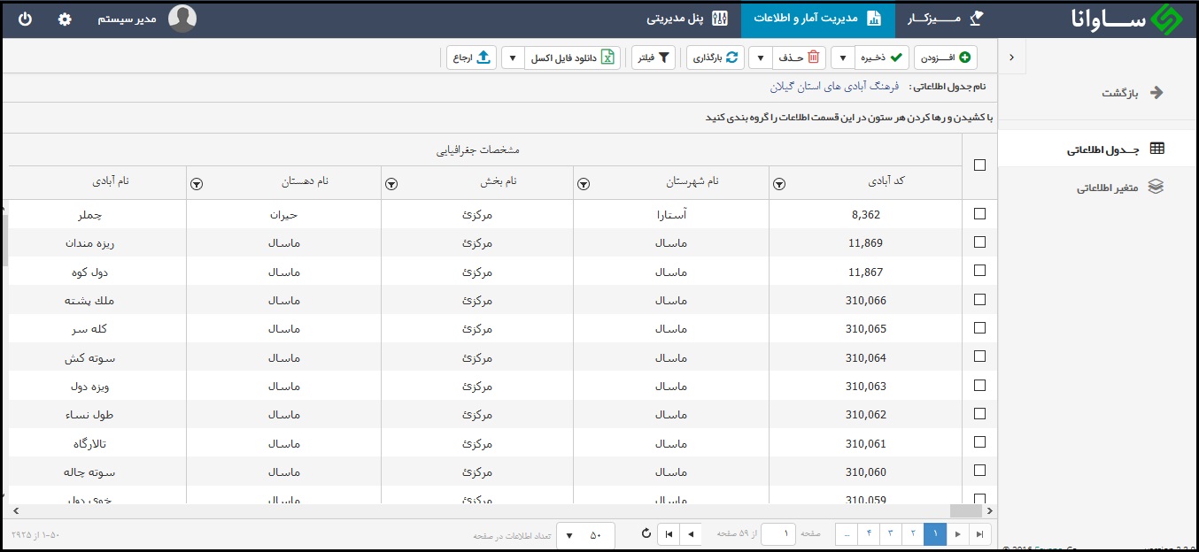Select the checkbox for row 310,066
Image resolution: width=1199 pixels, height=552 pixels.
tap(979, 299)
